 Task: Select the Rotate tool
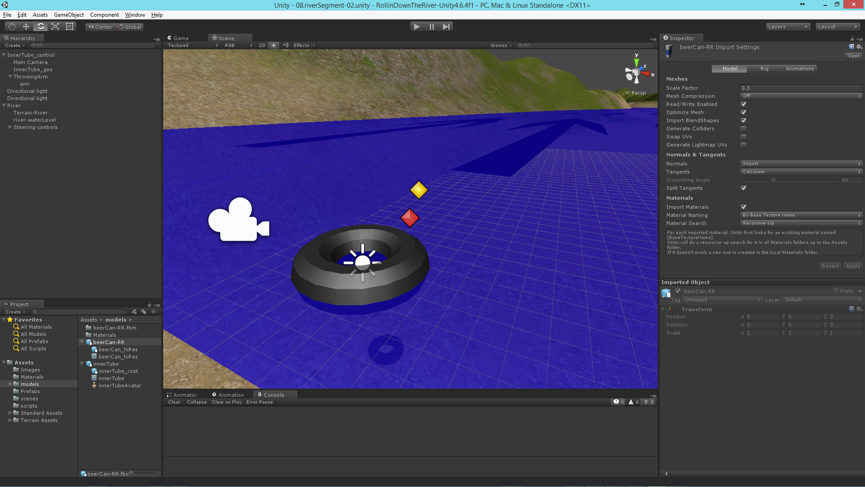pyautogui.click(x=41, y=27)
